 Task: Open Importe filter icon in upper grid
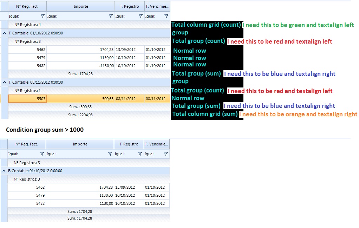111,16
